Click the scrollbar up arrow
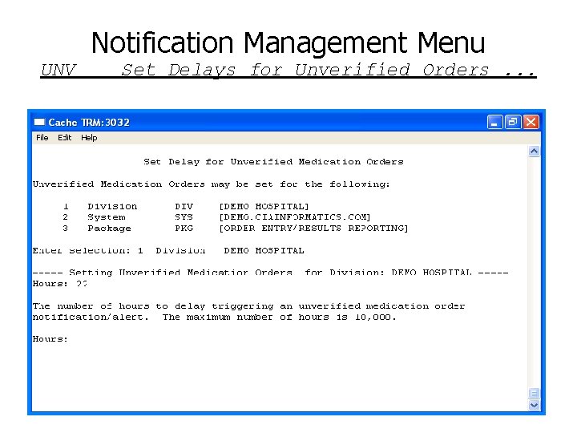The height and width of the screenshot is (433, 577). [x=534, y=152]
